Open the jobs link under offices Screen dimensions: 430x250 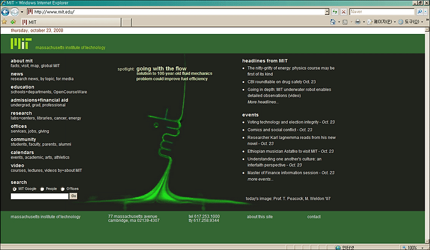pos(32,131)
